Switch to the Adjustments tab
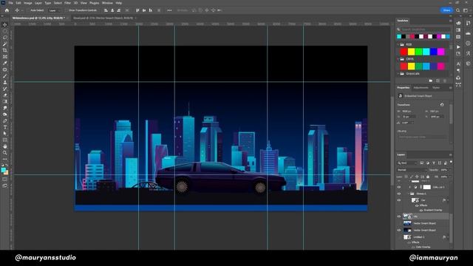473x266 pixels. [421, 88]
